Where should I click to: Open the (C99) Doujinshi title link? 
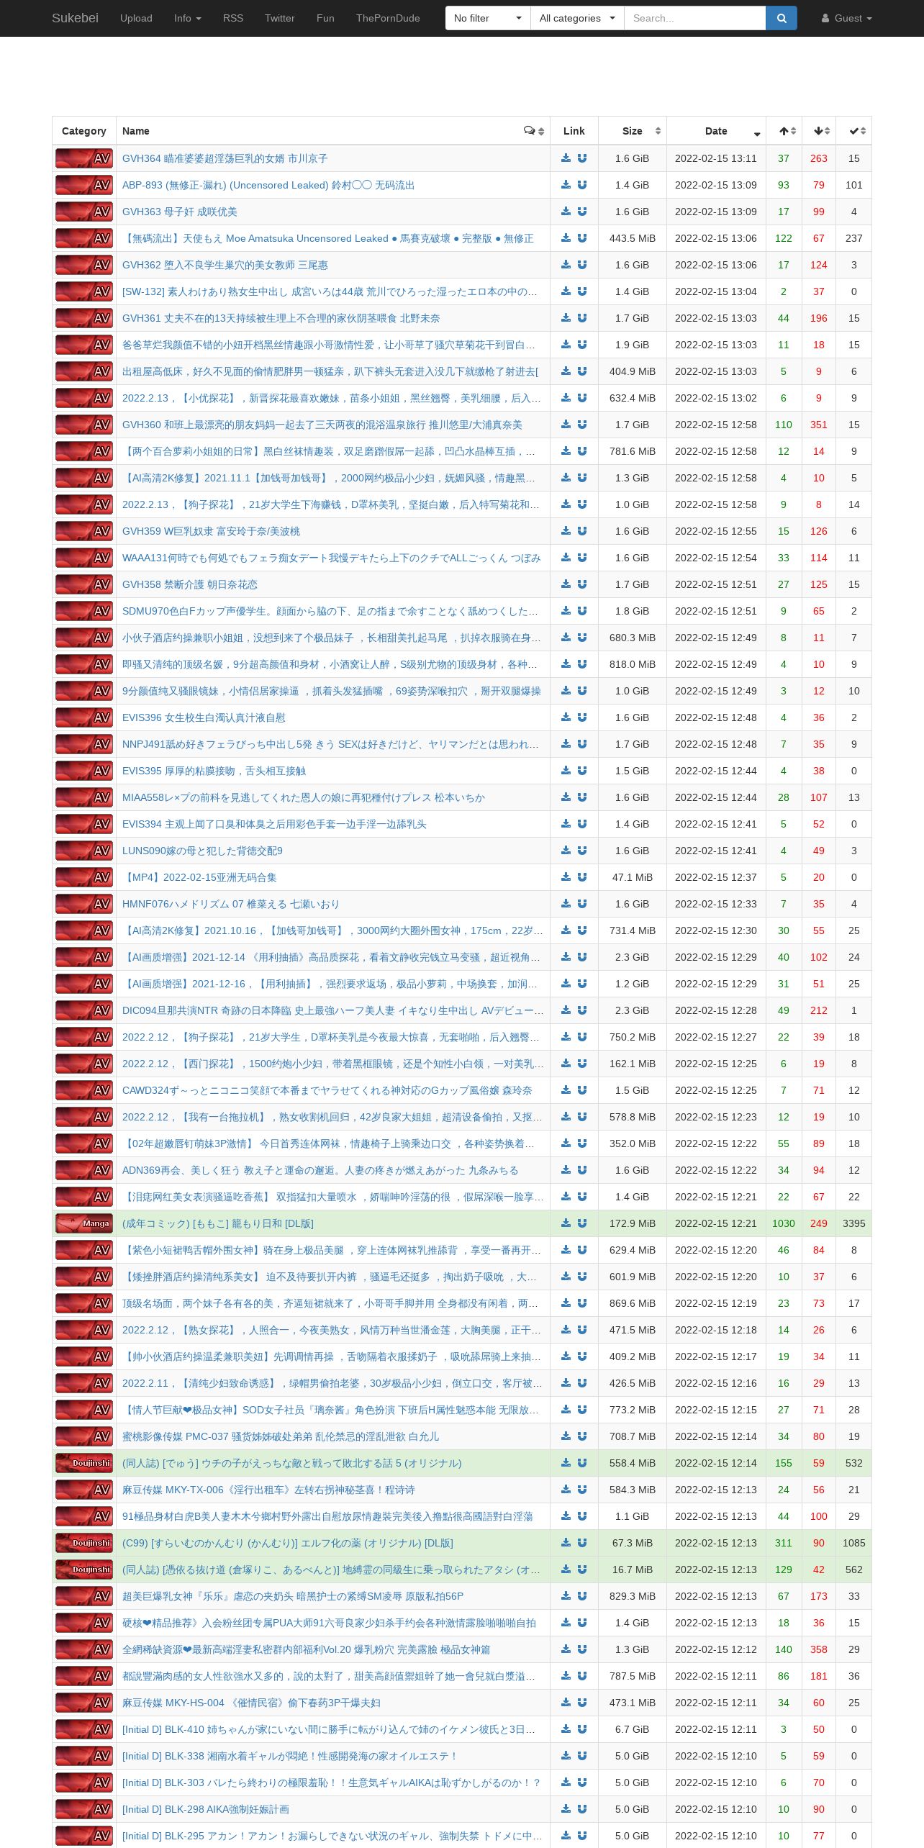[x=288, y=1543]
